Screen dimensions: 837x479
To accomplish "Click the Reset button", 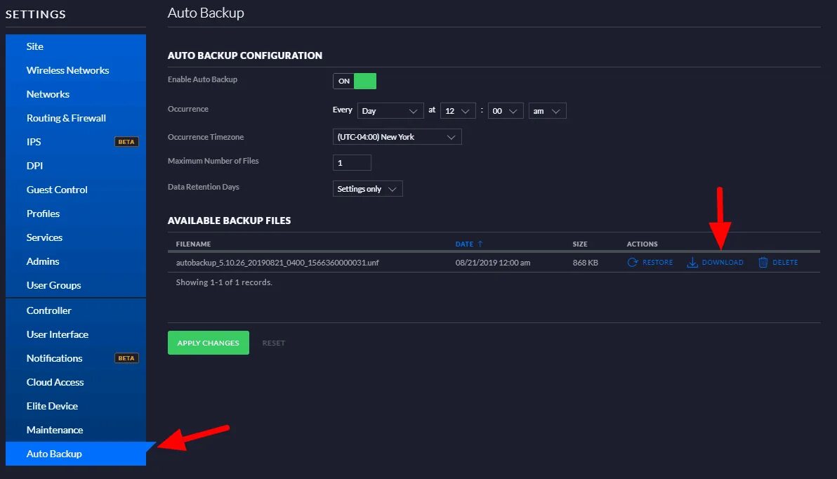I will [273, 343].
